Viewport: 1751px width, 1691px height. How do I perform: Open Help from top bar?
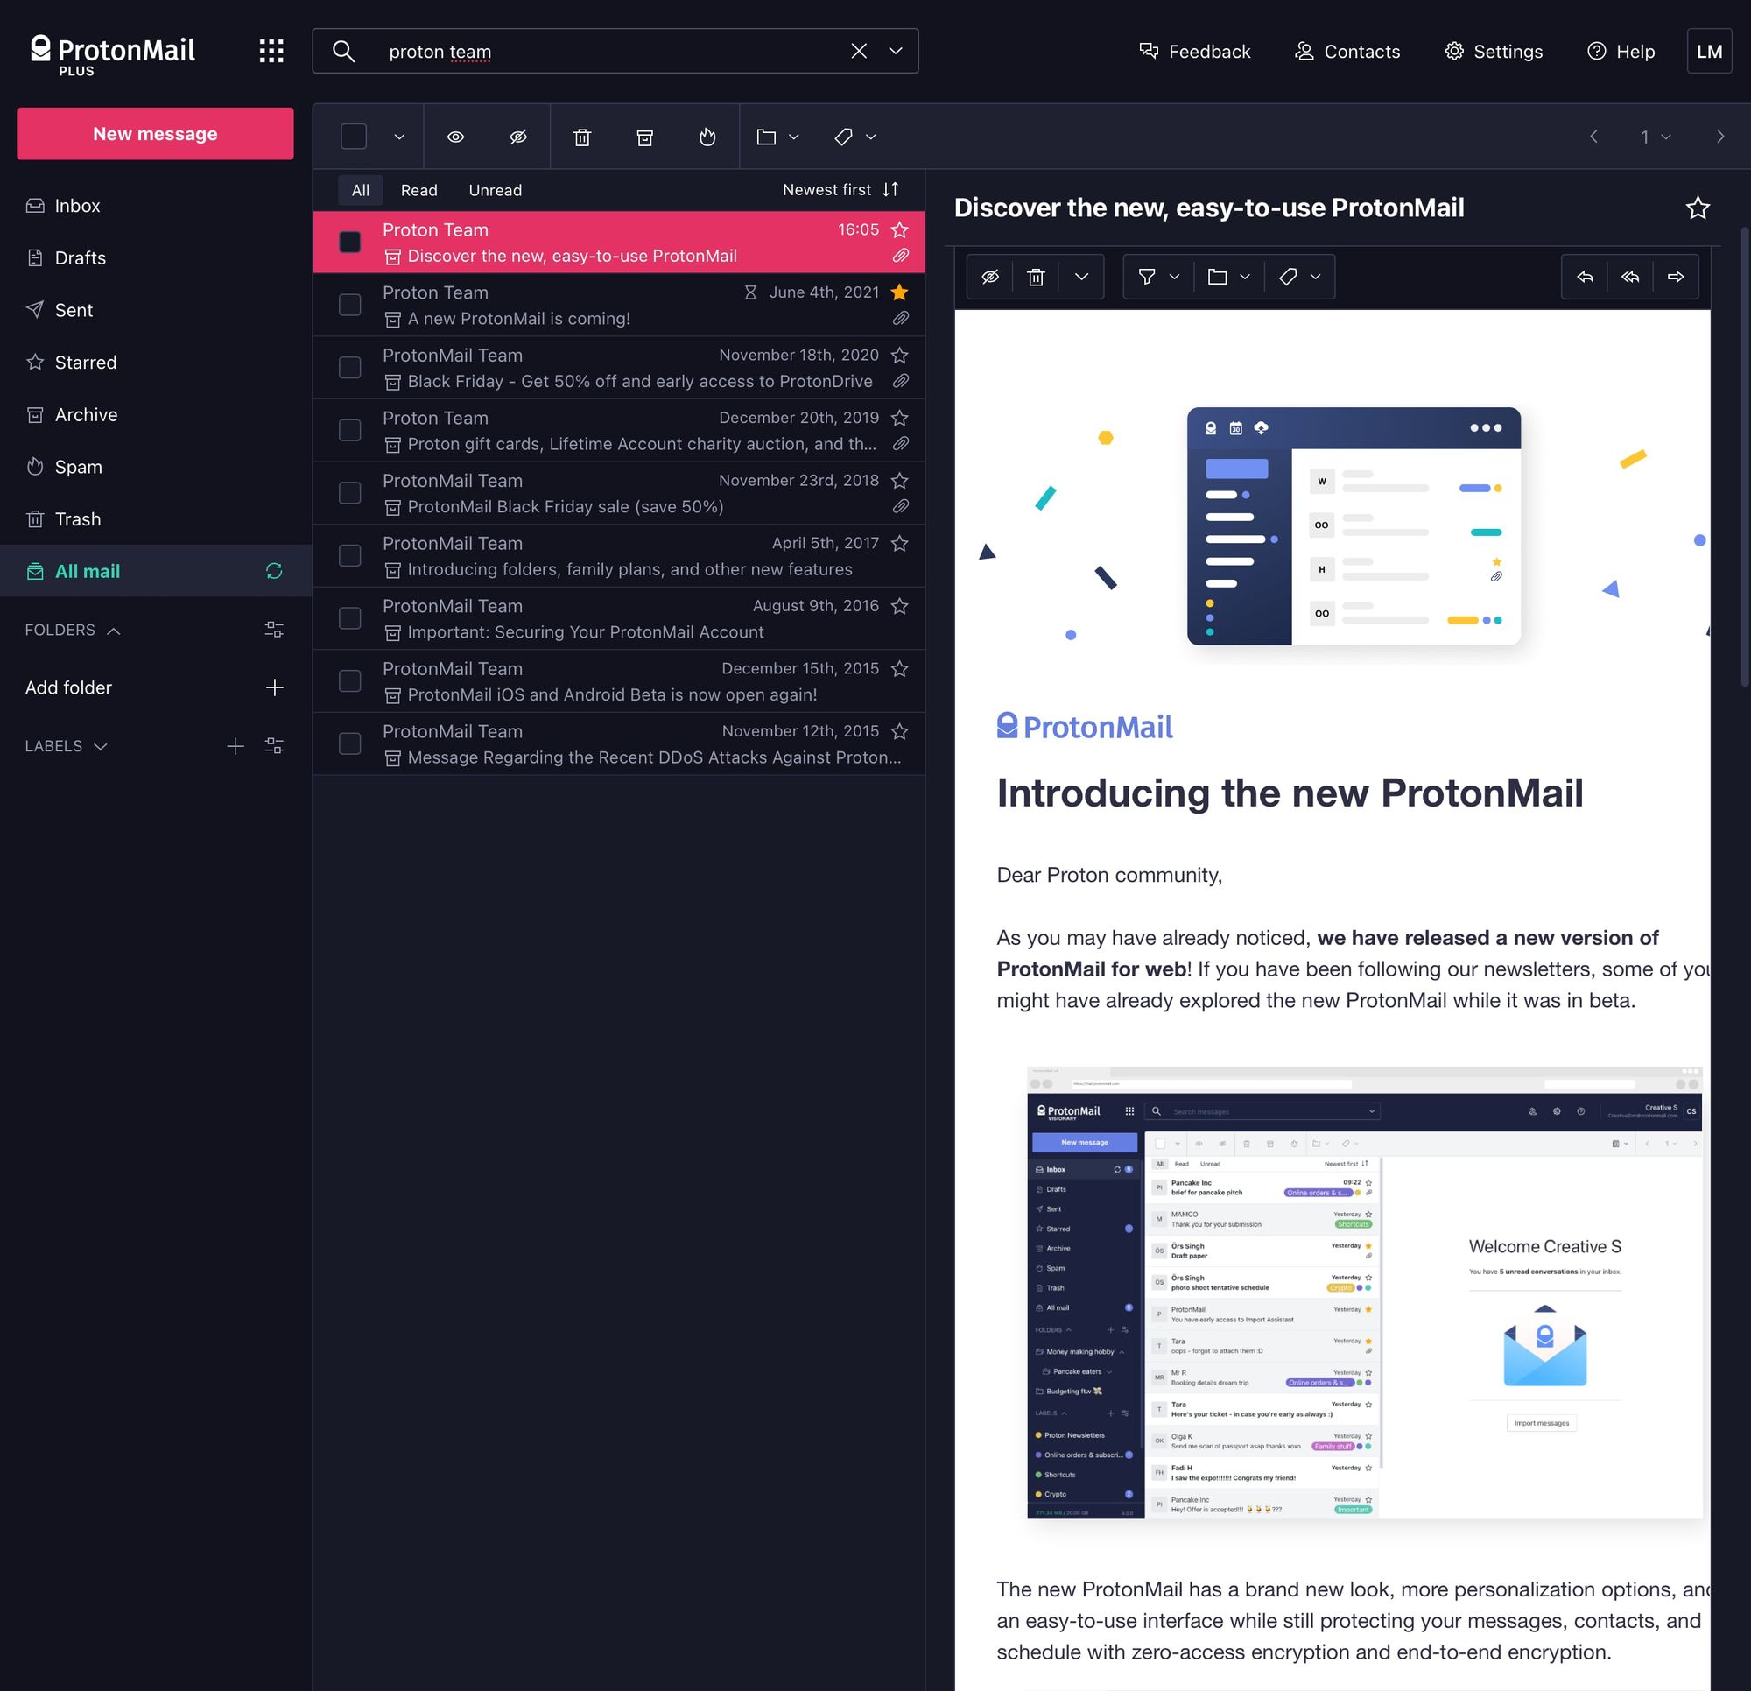[x=1621, y=51]
